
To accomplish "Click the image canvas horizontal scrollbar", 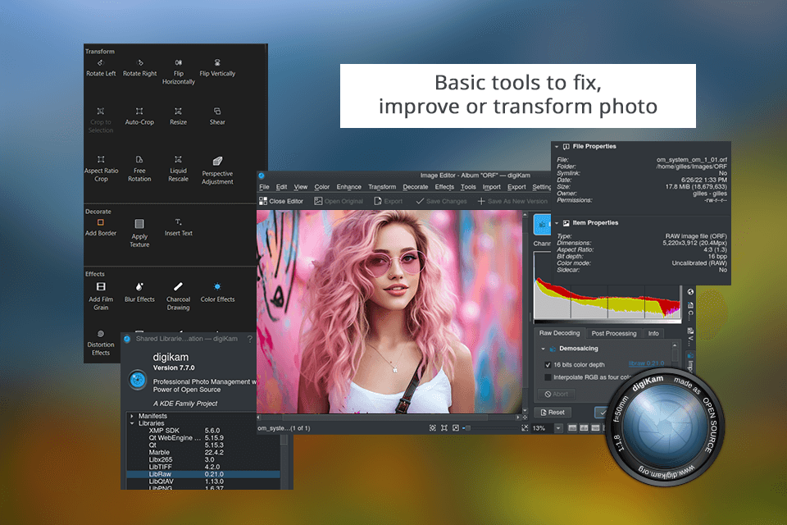I will click(389, 418).
